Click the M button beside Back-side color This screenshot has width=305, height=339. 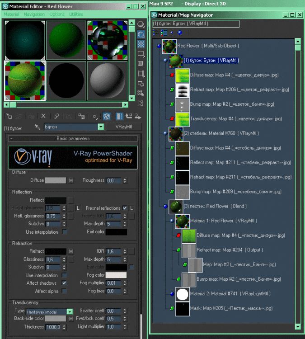tap(71, 319)
